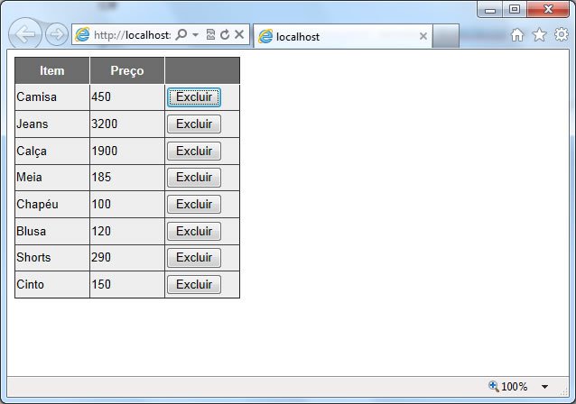Select the Meia cell
Image resolution: width=576 pixels, height=404 pixels.
click(x=52, y=178)
